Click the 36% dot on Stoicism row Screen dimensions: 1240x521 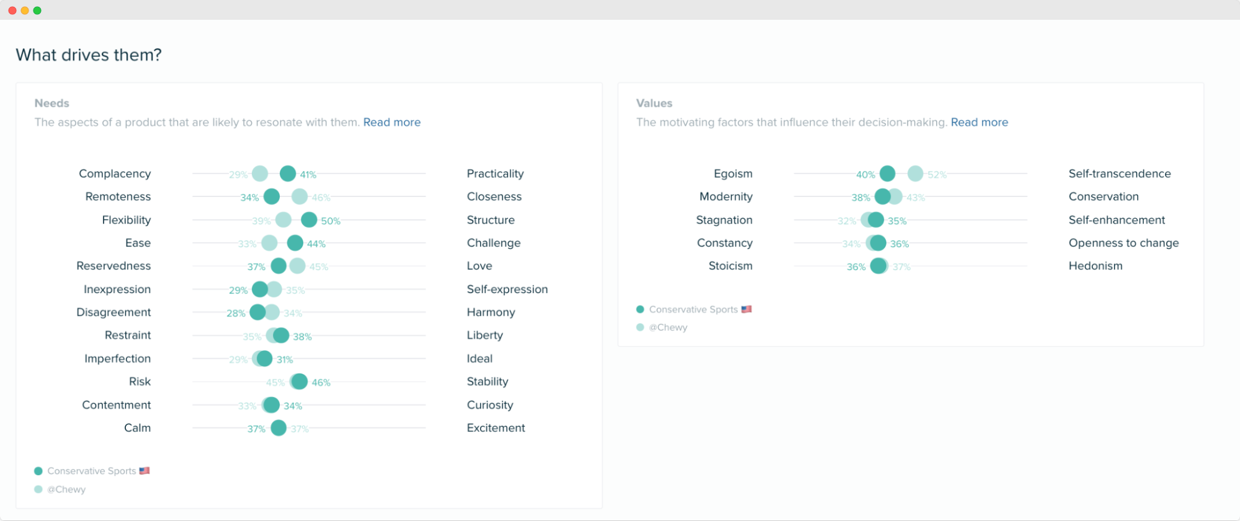(x=878, y=266)
